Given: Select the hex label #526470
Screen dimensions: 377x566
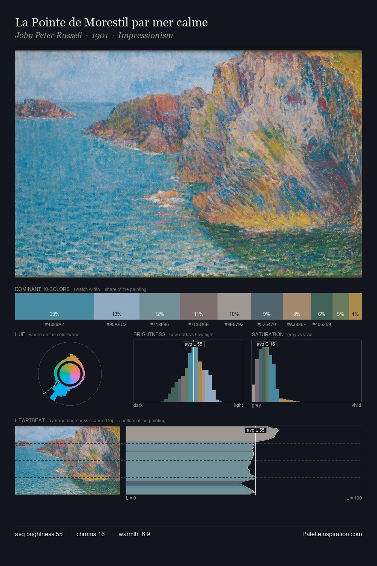Looking at the screenshot, I should [267, 325].
